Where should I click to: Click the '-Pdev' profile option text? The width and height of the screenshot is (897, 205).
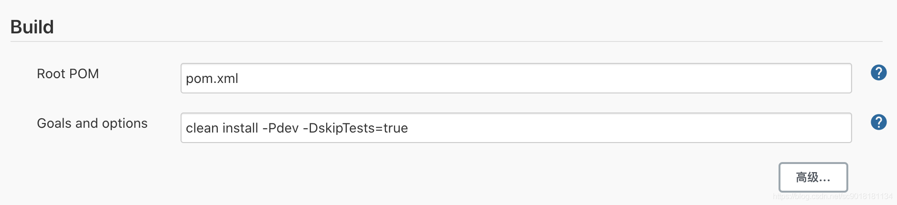[280, 128]
